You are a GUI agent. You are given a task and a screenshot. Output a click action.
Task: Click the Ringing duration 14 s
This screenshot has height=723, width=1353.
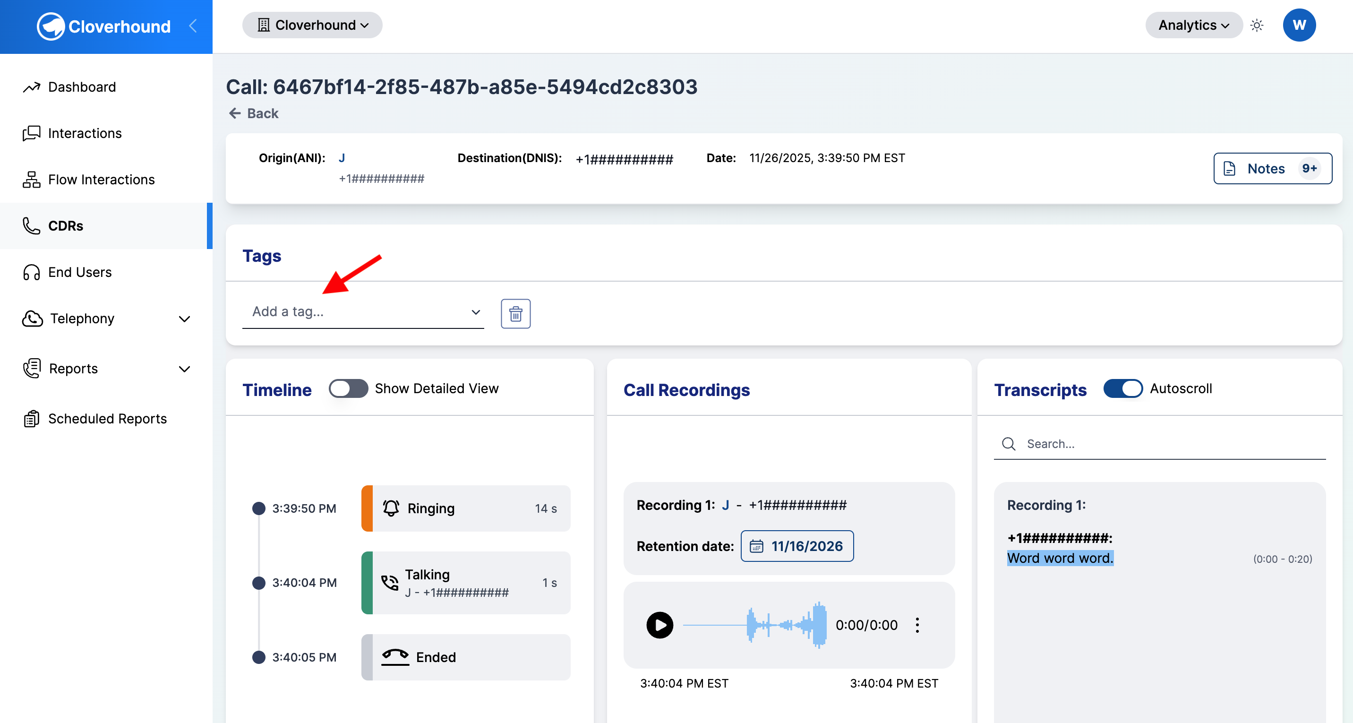click(546, 508)
